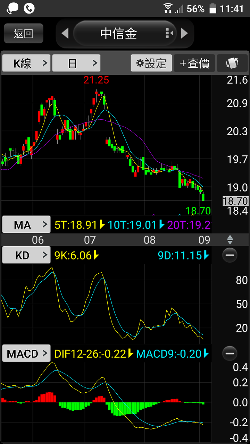This screenshot has height=444, width=250.
Task: Open the K線 chart type dropdown
Action: [26, 63]
